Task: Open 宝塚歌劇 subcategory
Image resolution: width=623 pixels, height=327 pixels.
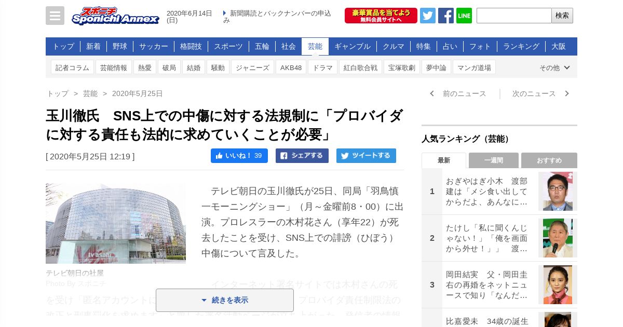Action: tap(402, 67)
